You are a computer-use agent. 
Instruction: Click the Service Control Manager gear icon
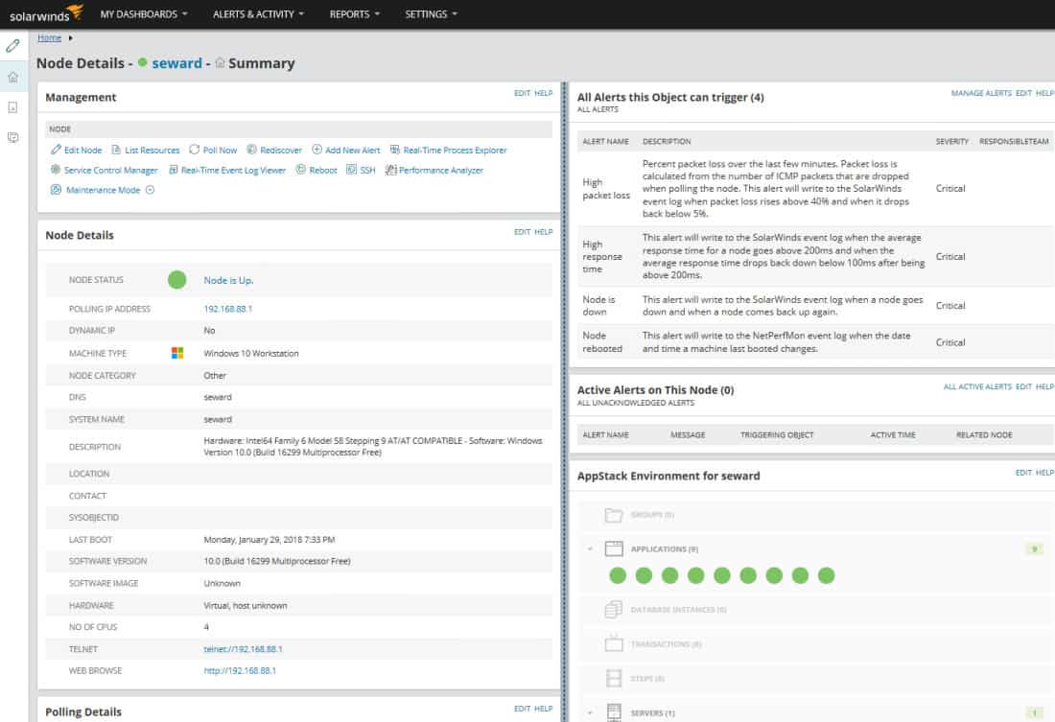click(56, 170)
